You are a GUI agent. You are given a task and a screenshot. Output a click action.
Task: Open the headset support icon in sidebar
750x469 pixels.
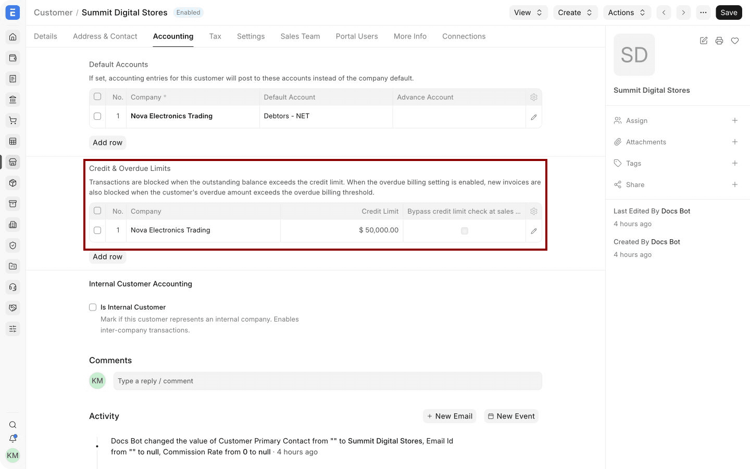13,287
